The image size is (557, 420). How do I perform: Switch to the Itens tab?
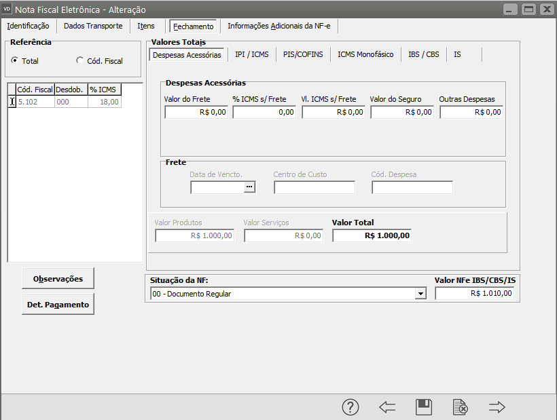click(x=146, y=26)
